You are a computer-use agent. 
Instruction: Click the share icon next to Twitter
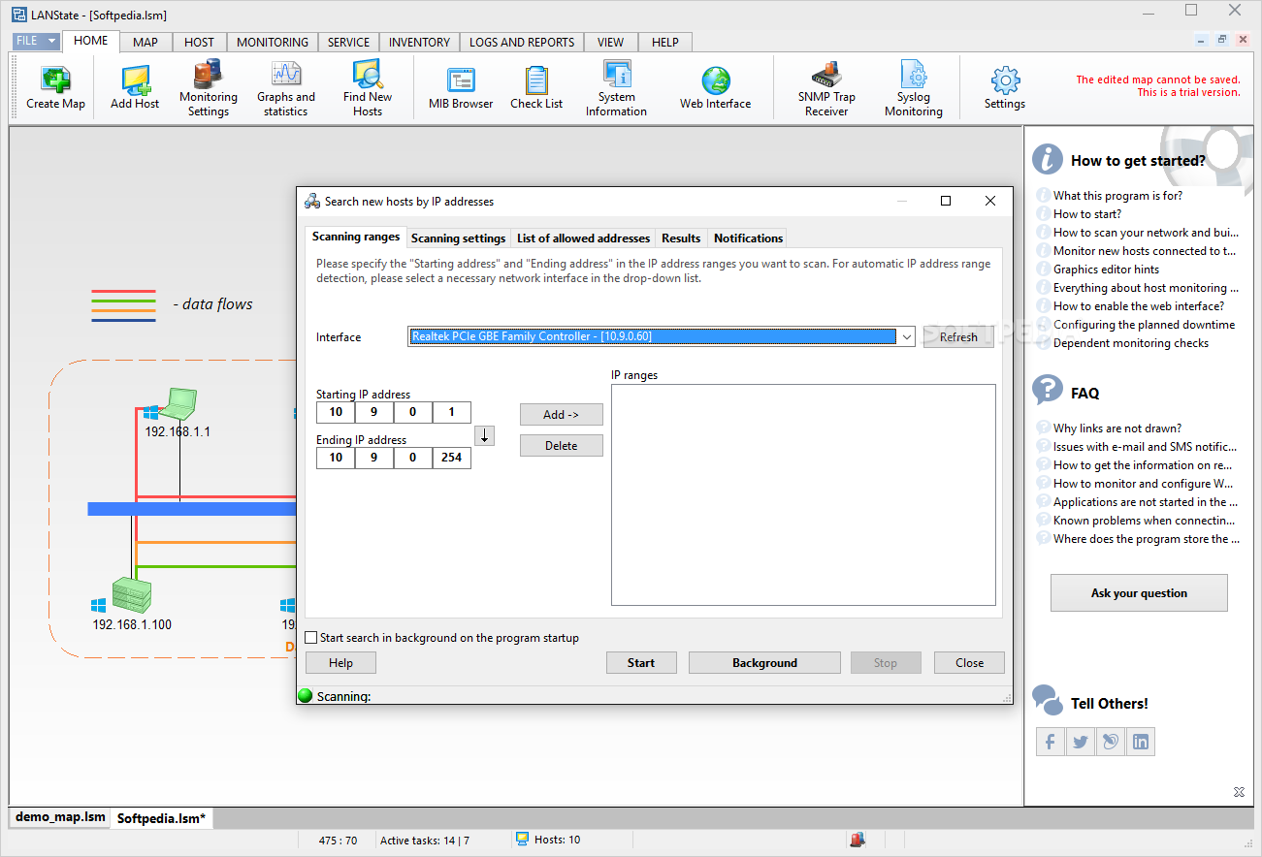(x=1111, y=742)
